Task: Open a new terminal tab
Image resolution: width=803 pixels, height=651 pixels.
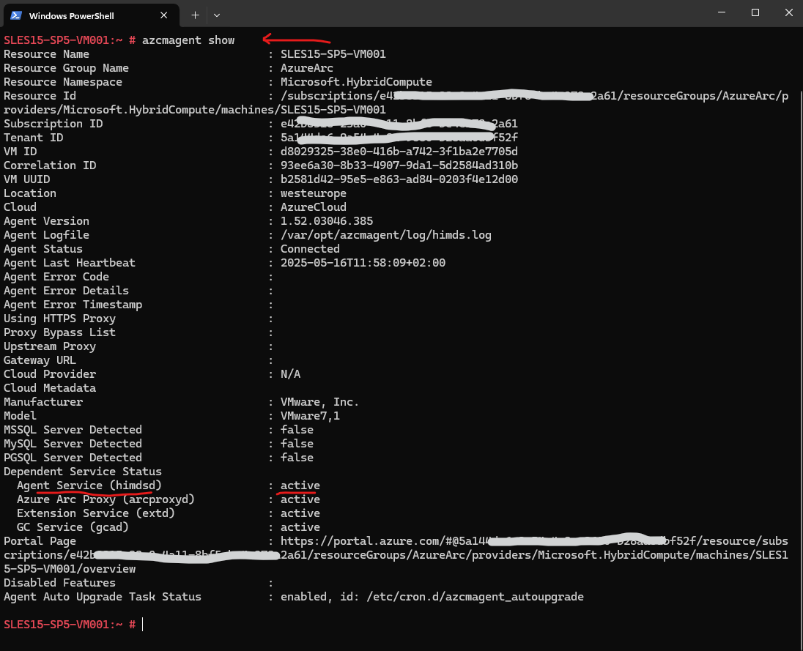Action: (195, 15)
